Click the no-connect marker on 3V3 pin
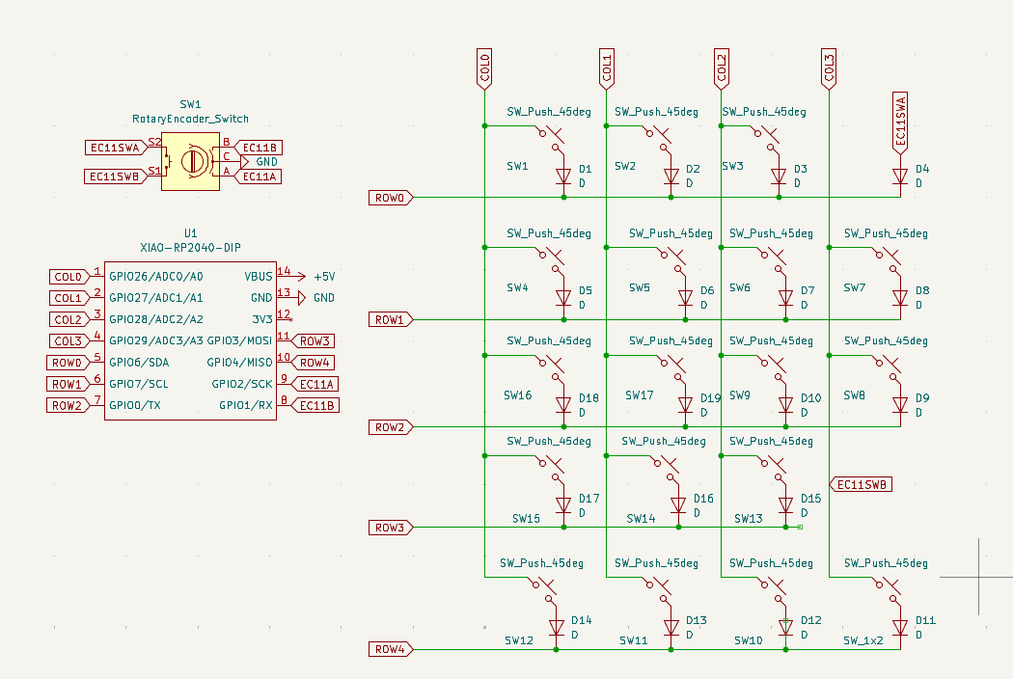 tap(290, 318)
